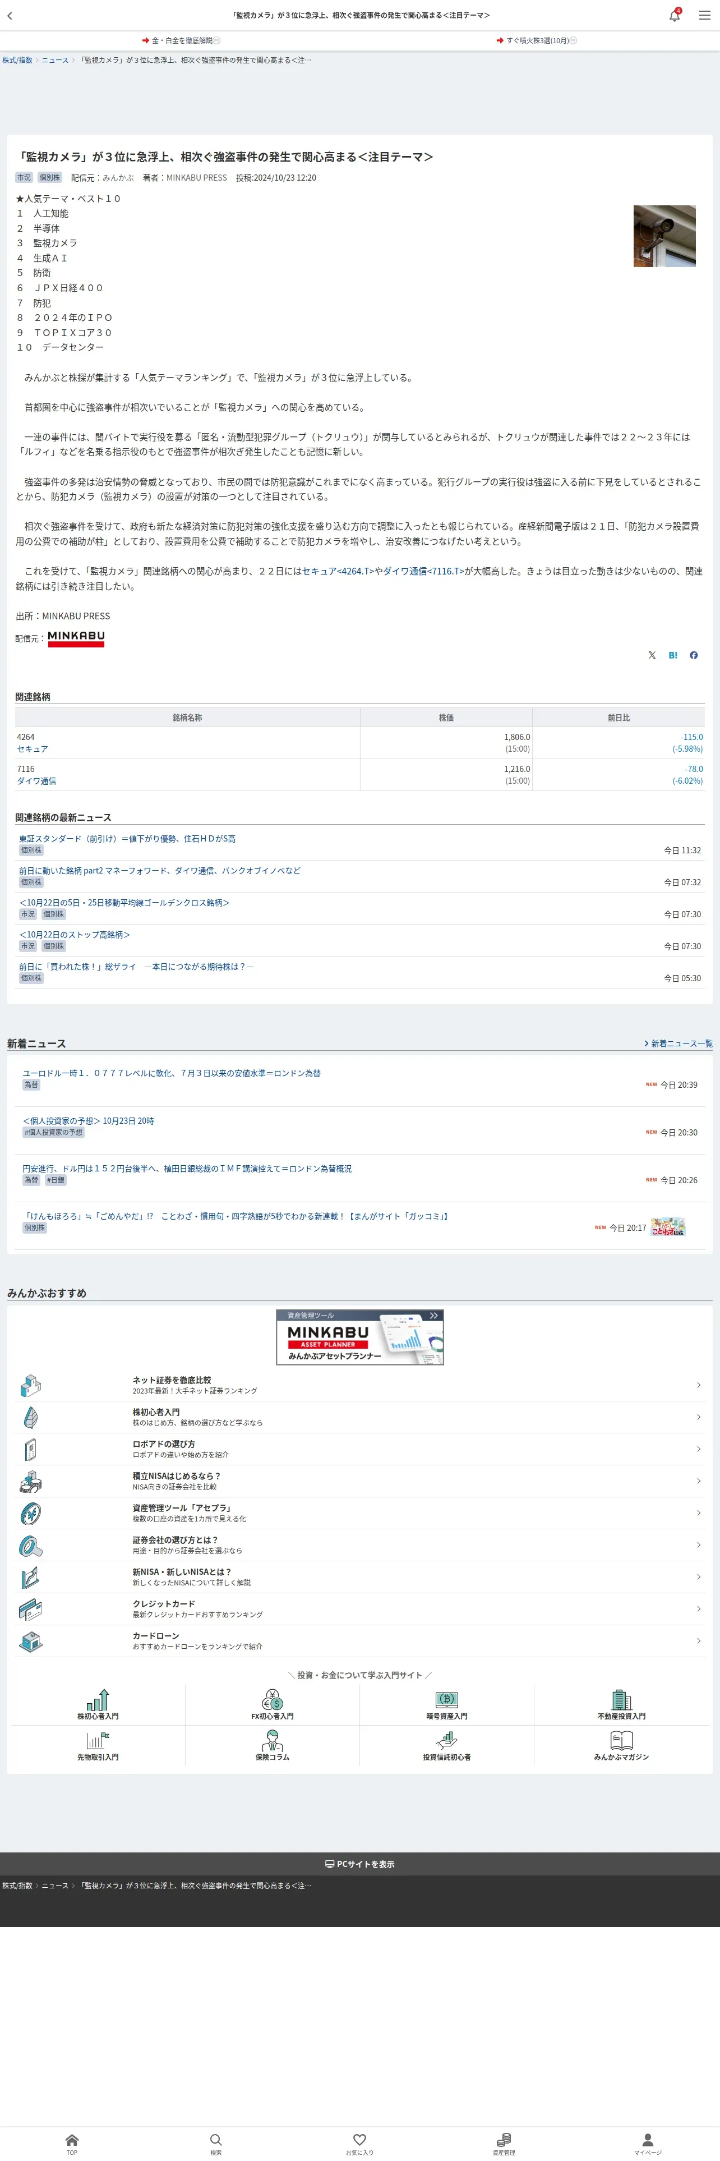This screenshot has height=2161, width=720.
Task: Open マイページ in bottom navigation
Action: [x=648, y=2144]
